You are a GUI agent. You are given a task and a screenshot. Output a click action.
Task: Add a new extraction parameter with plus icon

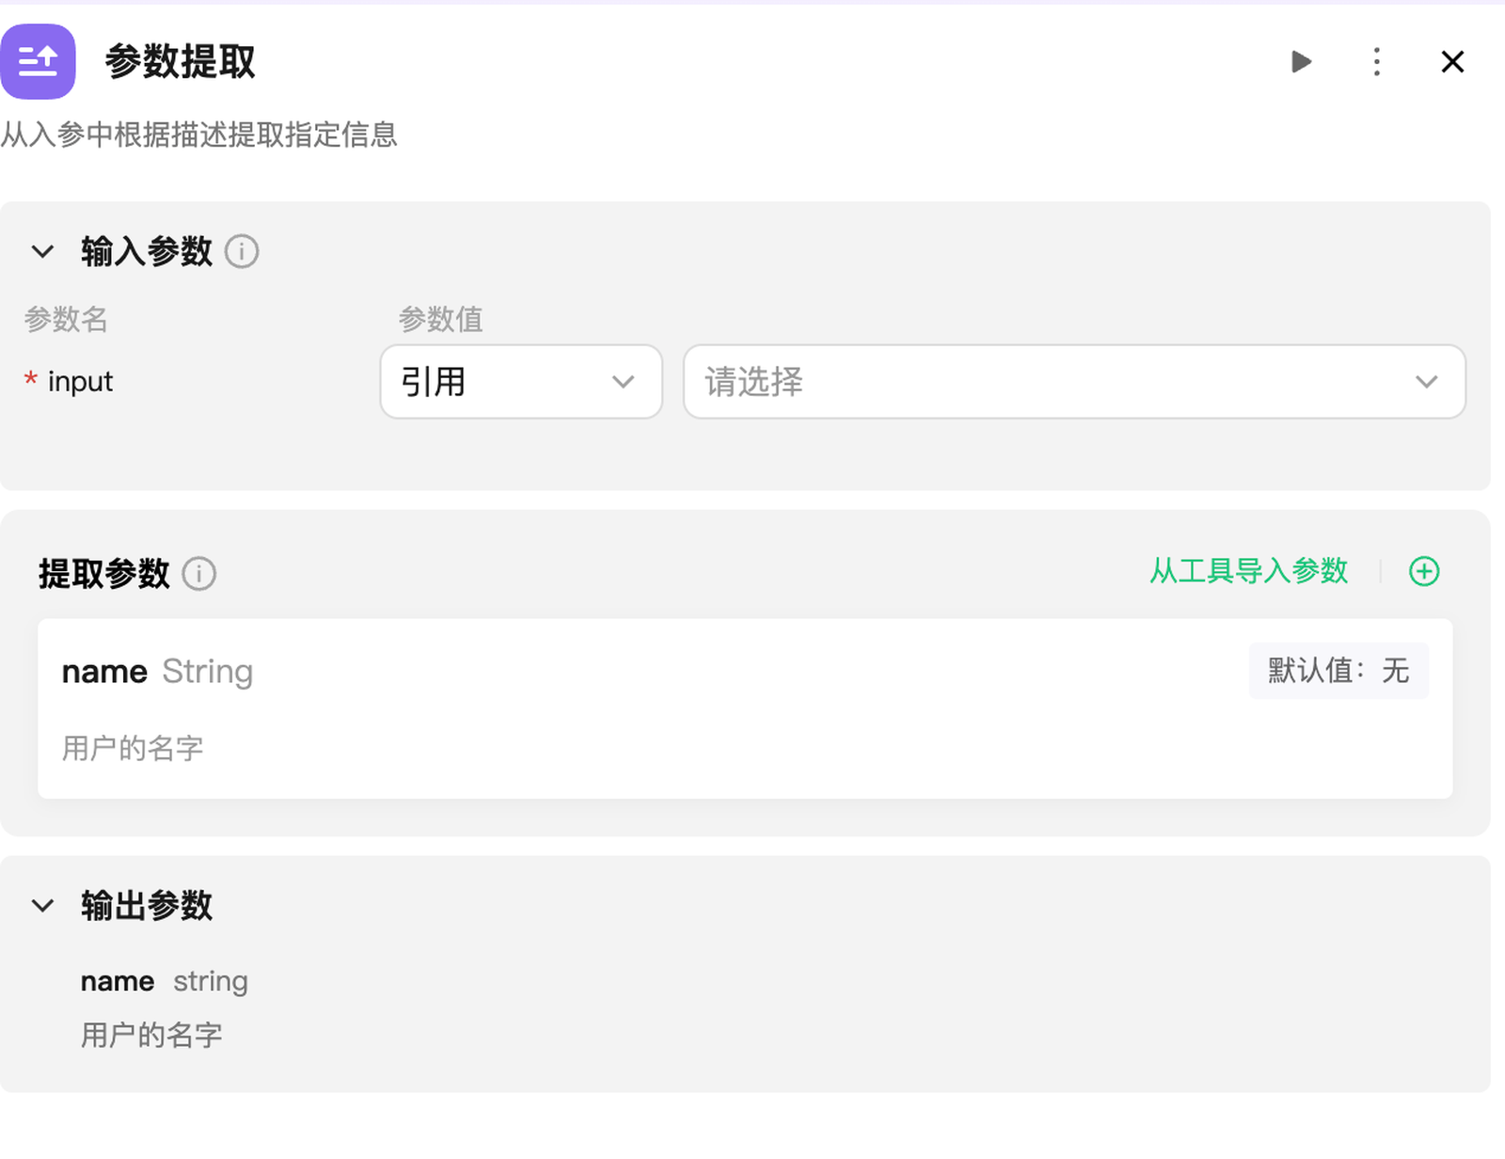tap(1424, 571)
